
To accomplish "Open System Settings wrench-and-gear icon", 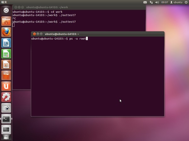I will point(6,97).
